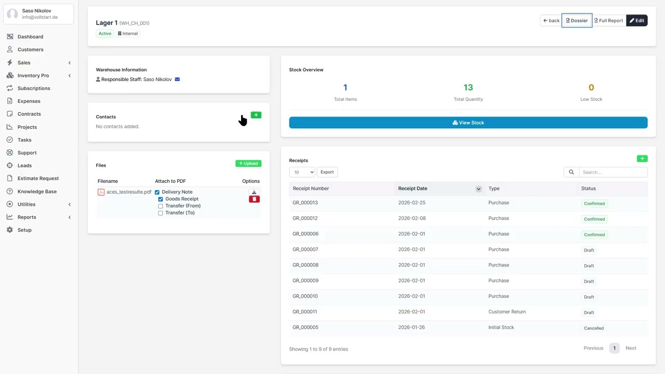The height and width of the screenshot is (374, 665).
Task: Click the Contracts icon in sidebar
Action: tap(10, 114)
